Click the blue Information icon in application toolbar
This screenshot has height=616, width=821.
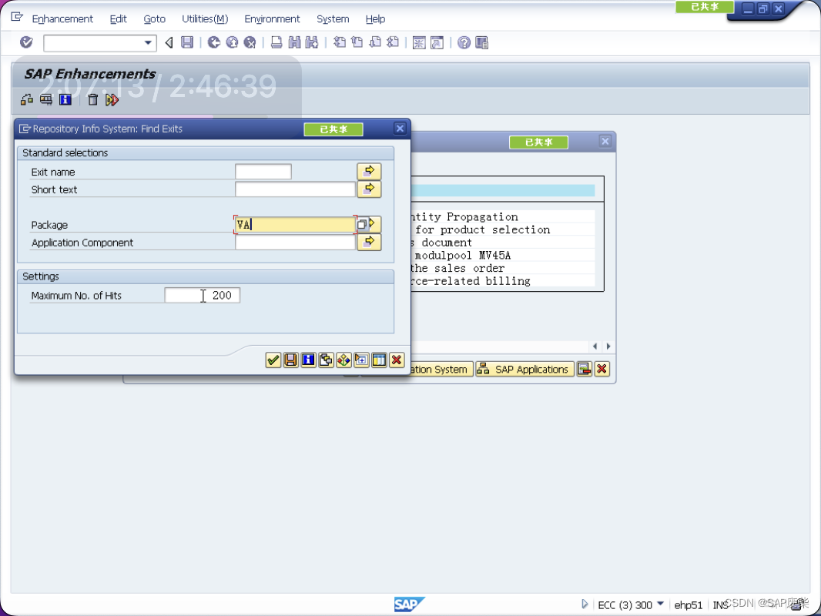[65, 99]
